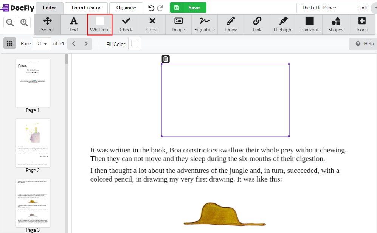Switch to the Form Creator tab
377x233 pixels.
[x=86, y=8]
